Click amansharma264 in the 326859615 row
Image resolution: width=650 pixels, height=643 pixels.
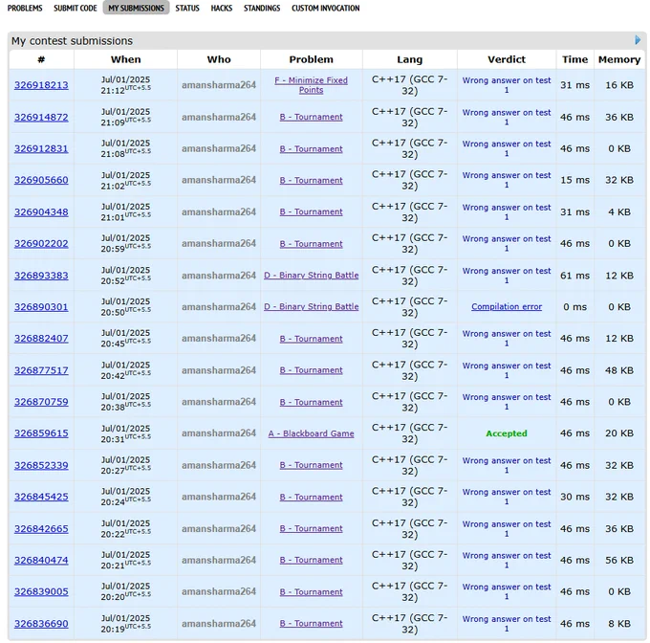point(219,433)
